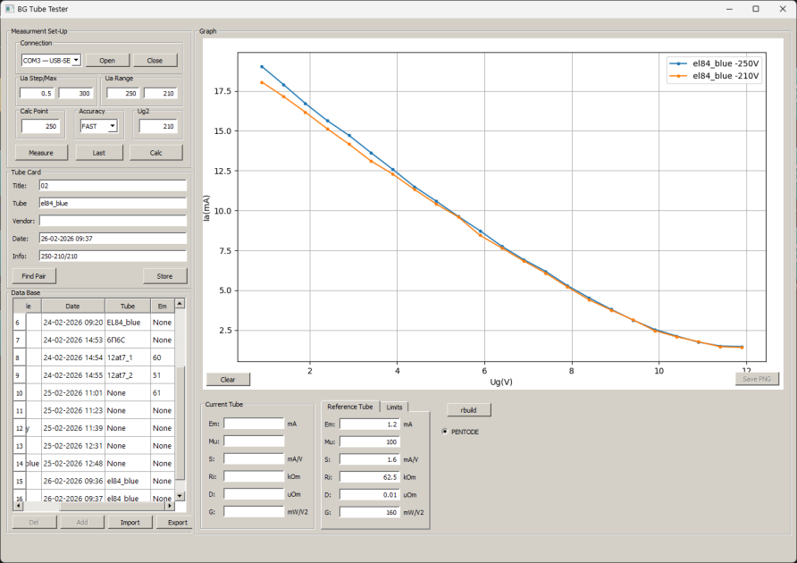Click Reference Tube Ri field showing 62.5
The image size is (797, 563).
(370, 477)
